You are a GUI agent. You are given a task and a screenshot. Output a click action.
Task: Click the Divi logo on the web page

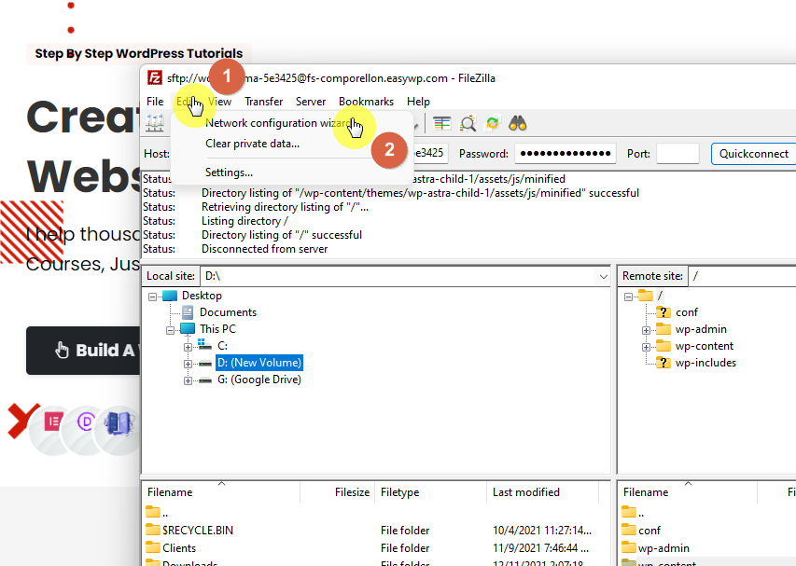click(86, 421)
